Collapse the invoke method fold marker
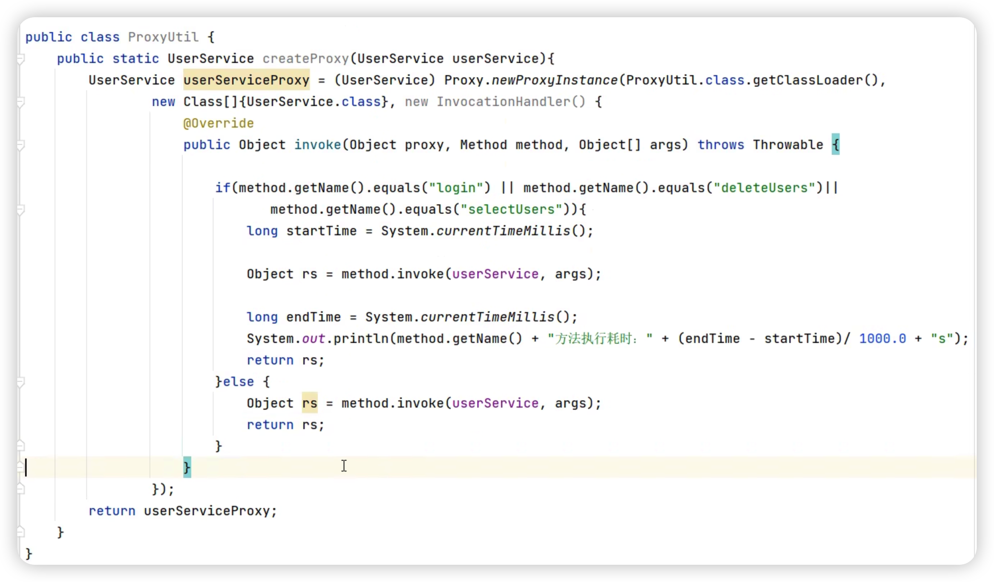The width and height of the screenshot is (994, 582). click(21, 145)
